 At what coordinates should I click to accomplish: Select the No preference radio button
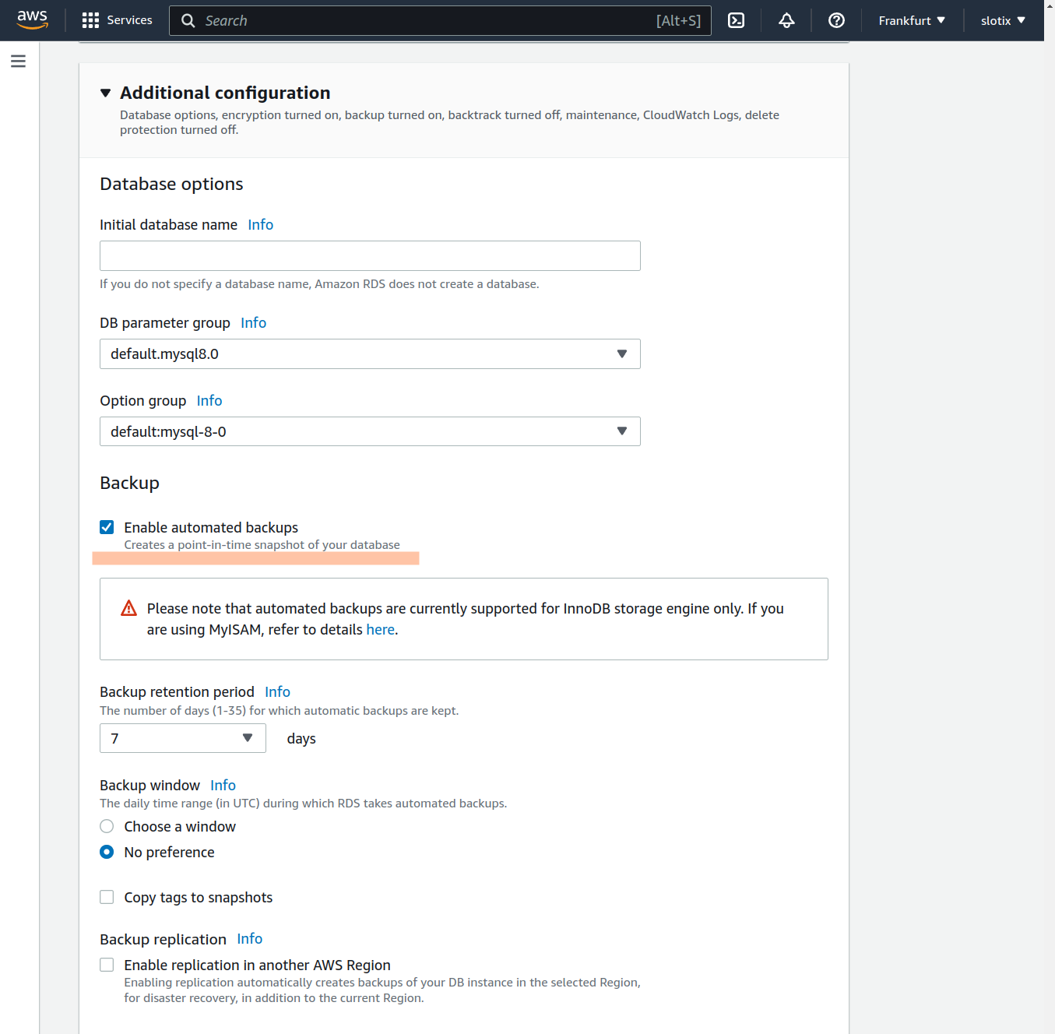(x=107, y=852)
